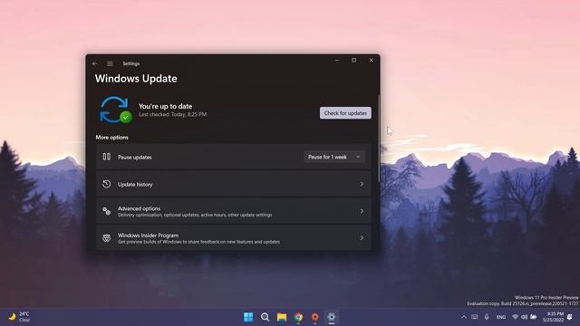This screenshot has width=580, height=326.
Task: Click the touch keyboard tray icon
Action: (475, 317)
